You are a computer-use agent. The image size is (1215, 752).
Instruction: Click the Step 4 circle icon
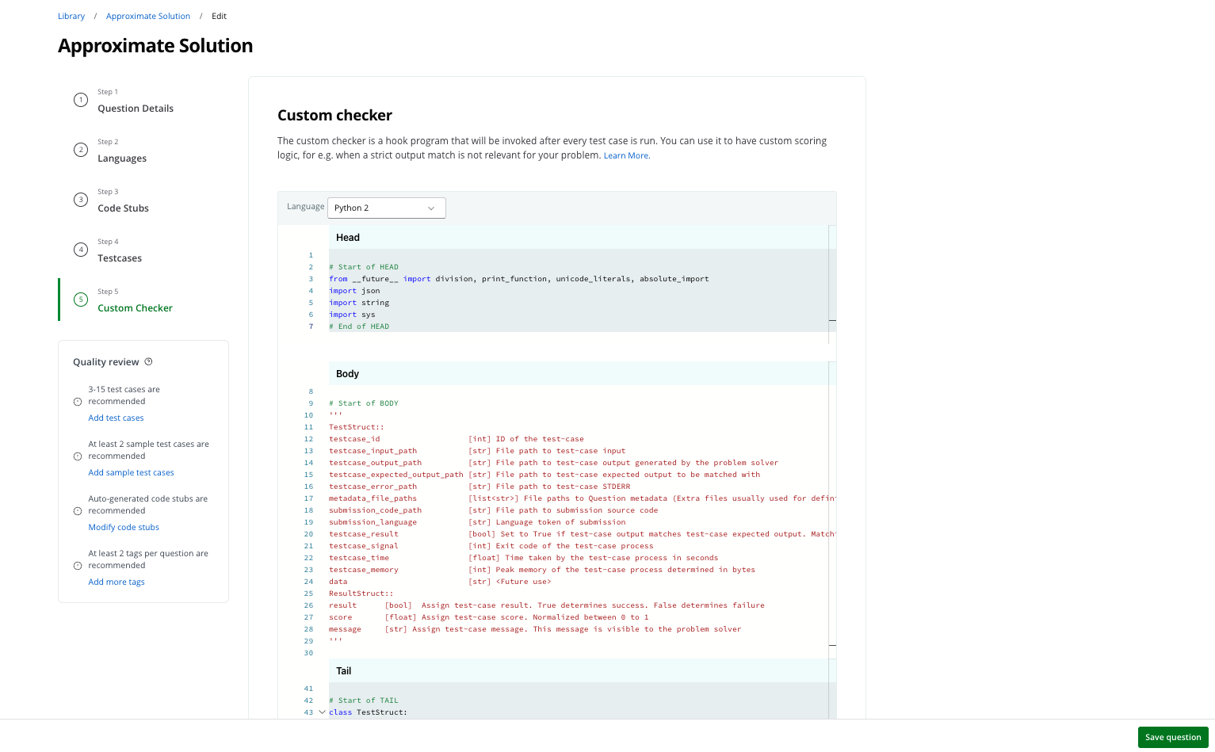(x=81, y=250)
